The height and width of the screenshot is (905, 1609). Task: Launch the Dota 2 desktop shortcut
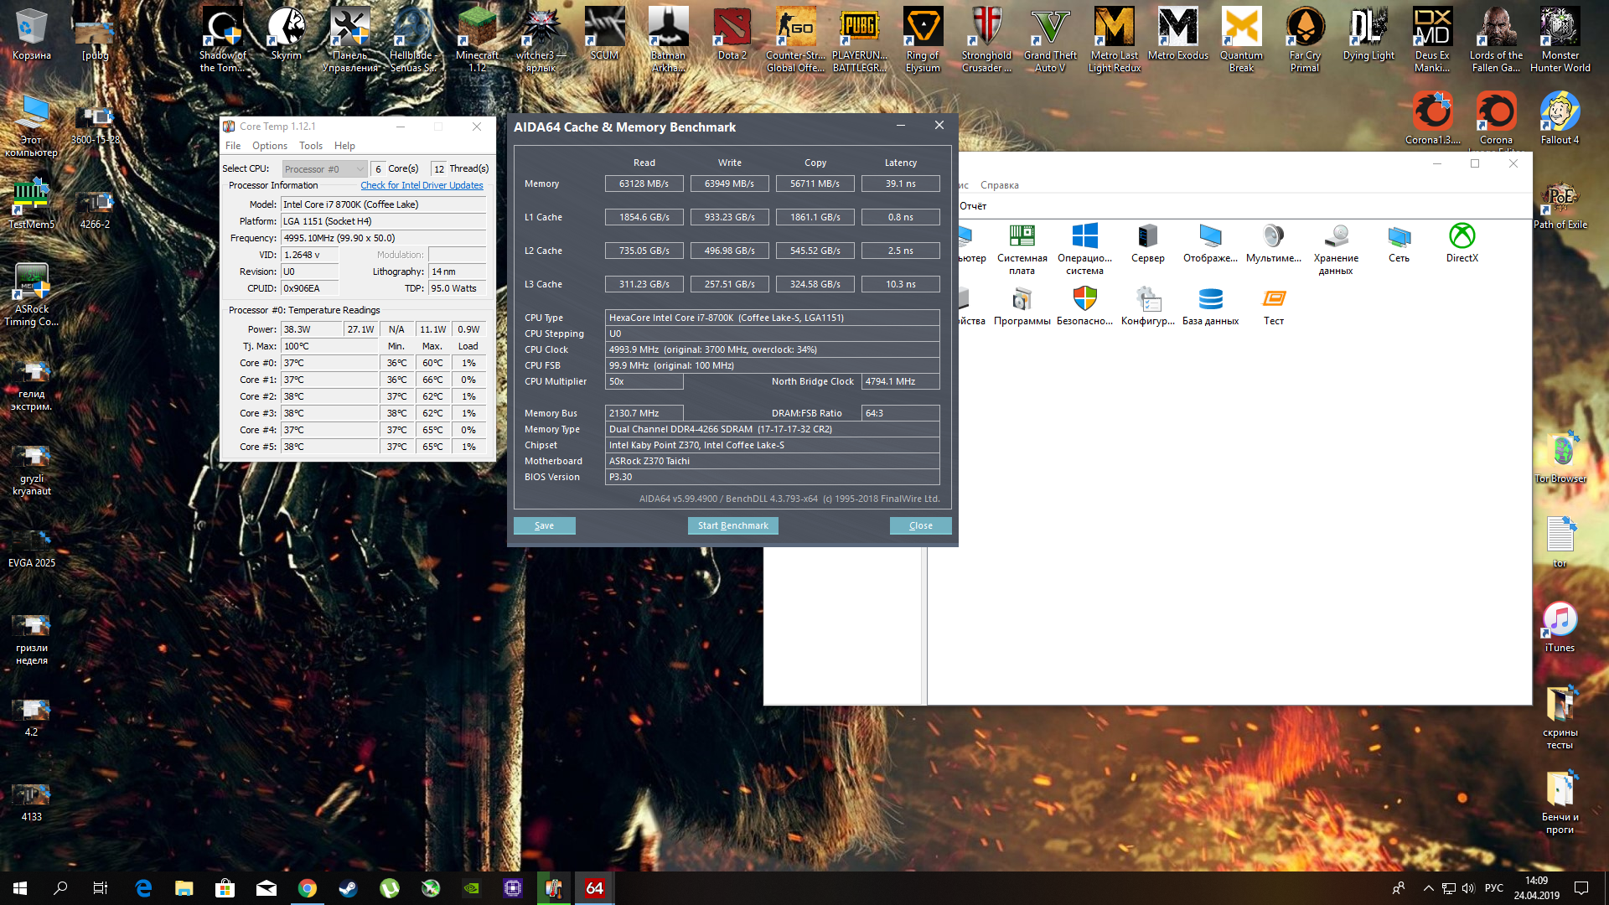[732, 29]
